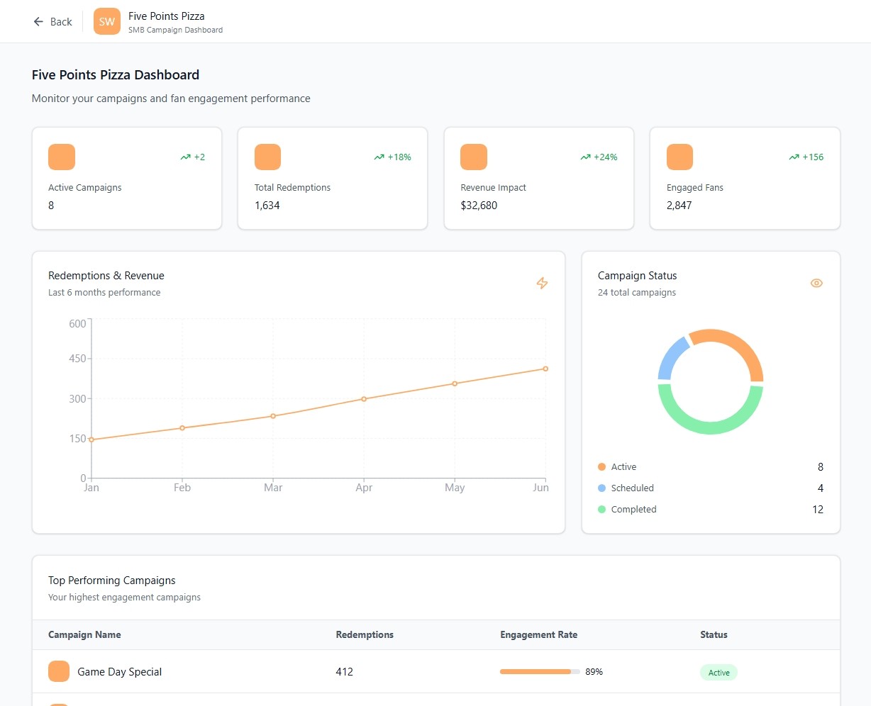The height and width of the screenshot is (706, 871).
Task: Click the Engagement Rate column header
Action: (538, 634)
